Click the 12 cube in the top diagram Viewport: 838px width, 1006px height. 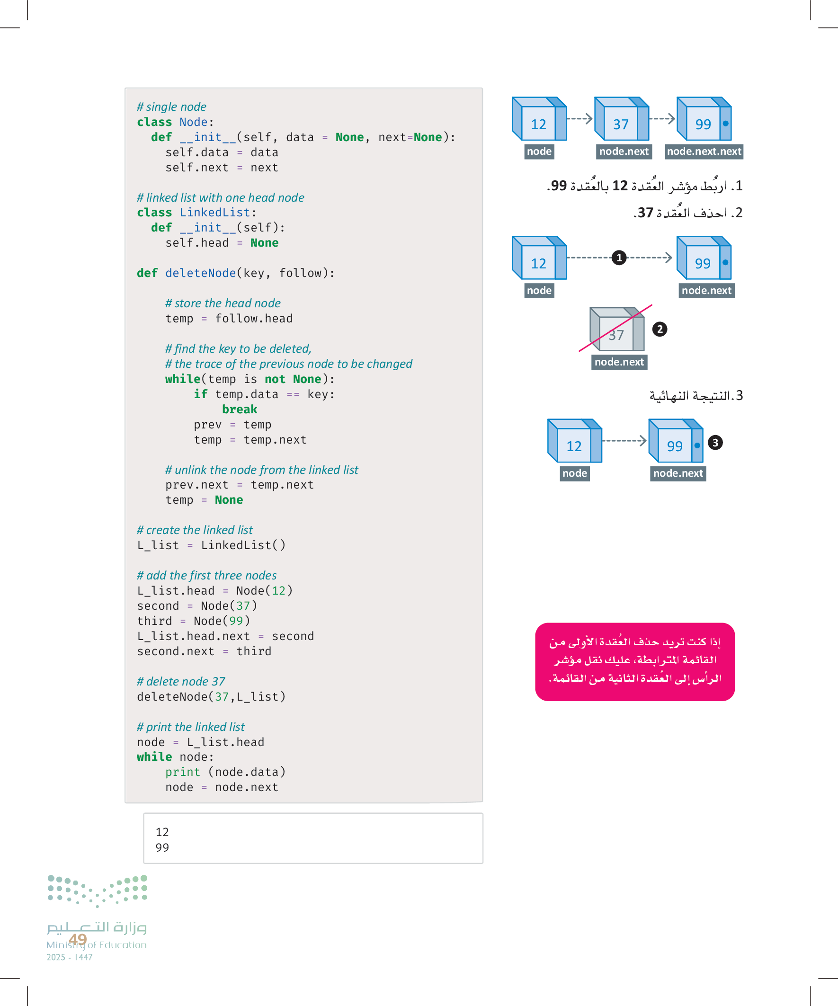(x=538, y=119)
